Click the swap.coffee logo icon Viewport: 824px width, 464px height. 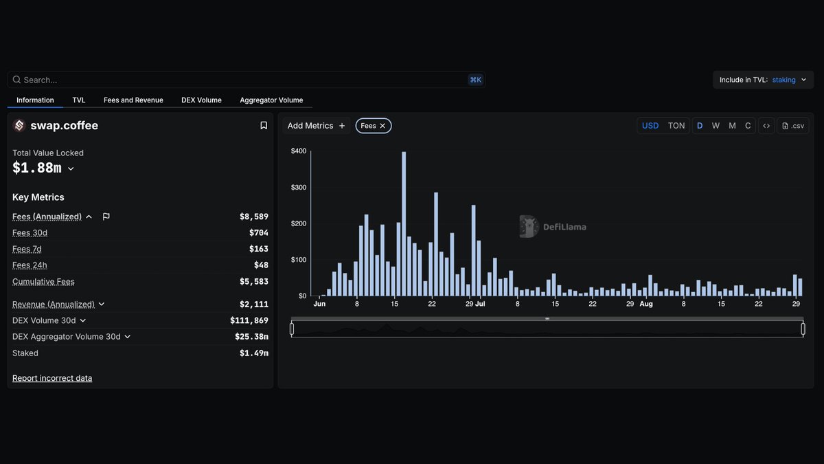pyautogui.click(x=19, y=126)
